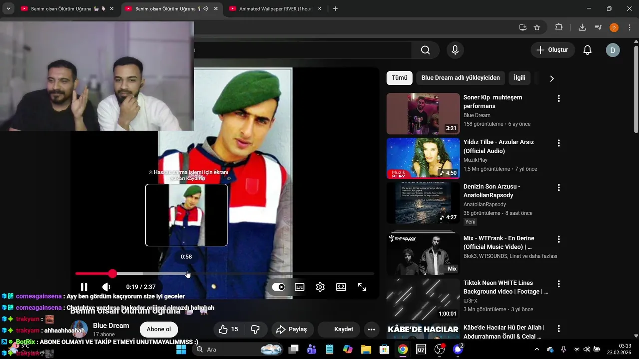
Task: Click the YouTube search magnifier button
Action: click(x=425, y=50)
